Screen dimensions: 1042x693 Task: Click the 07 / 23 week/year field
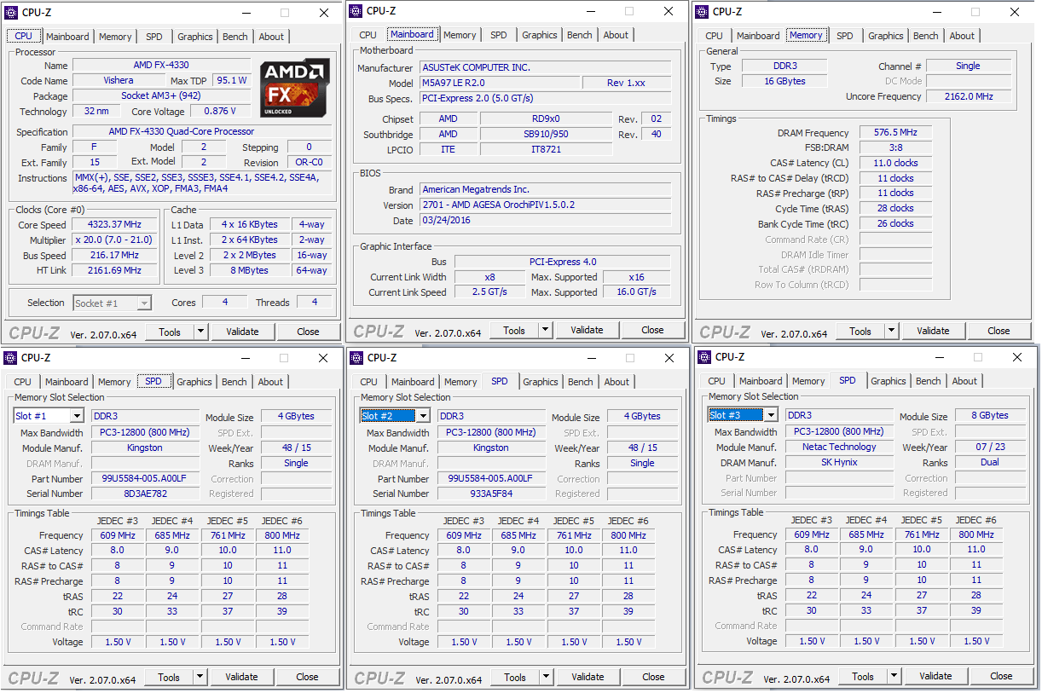(x=989, y=448)
